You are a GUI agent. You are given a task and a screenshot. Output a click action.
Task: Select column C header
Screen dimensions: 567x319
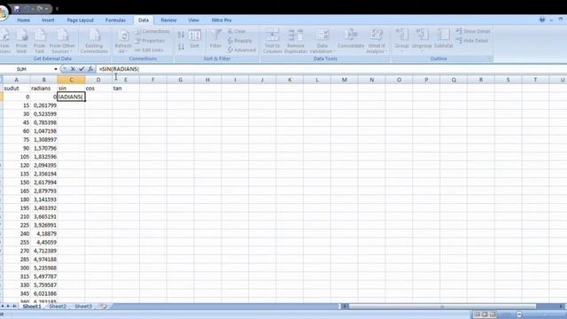(x=71, y=80)
